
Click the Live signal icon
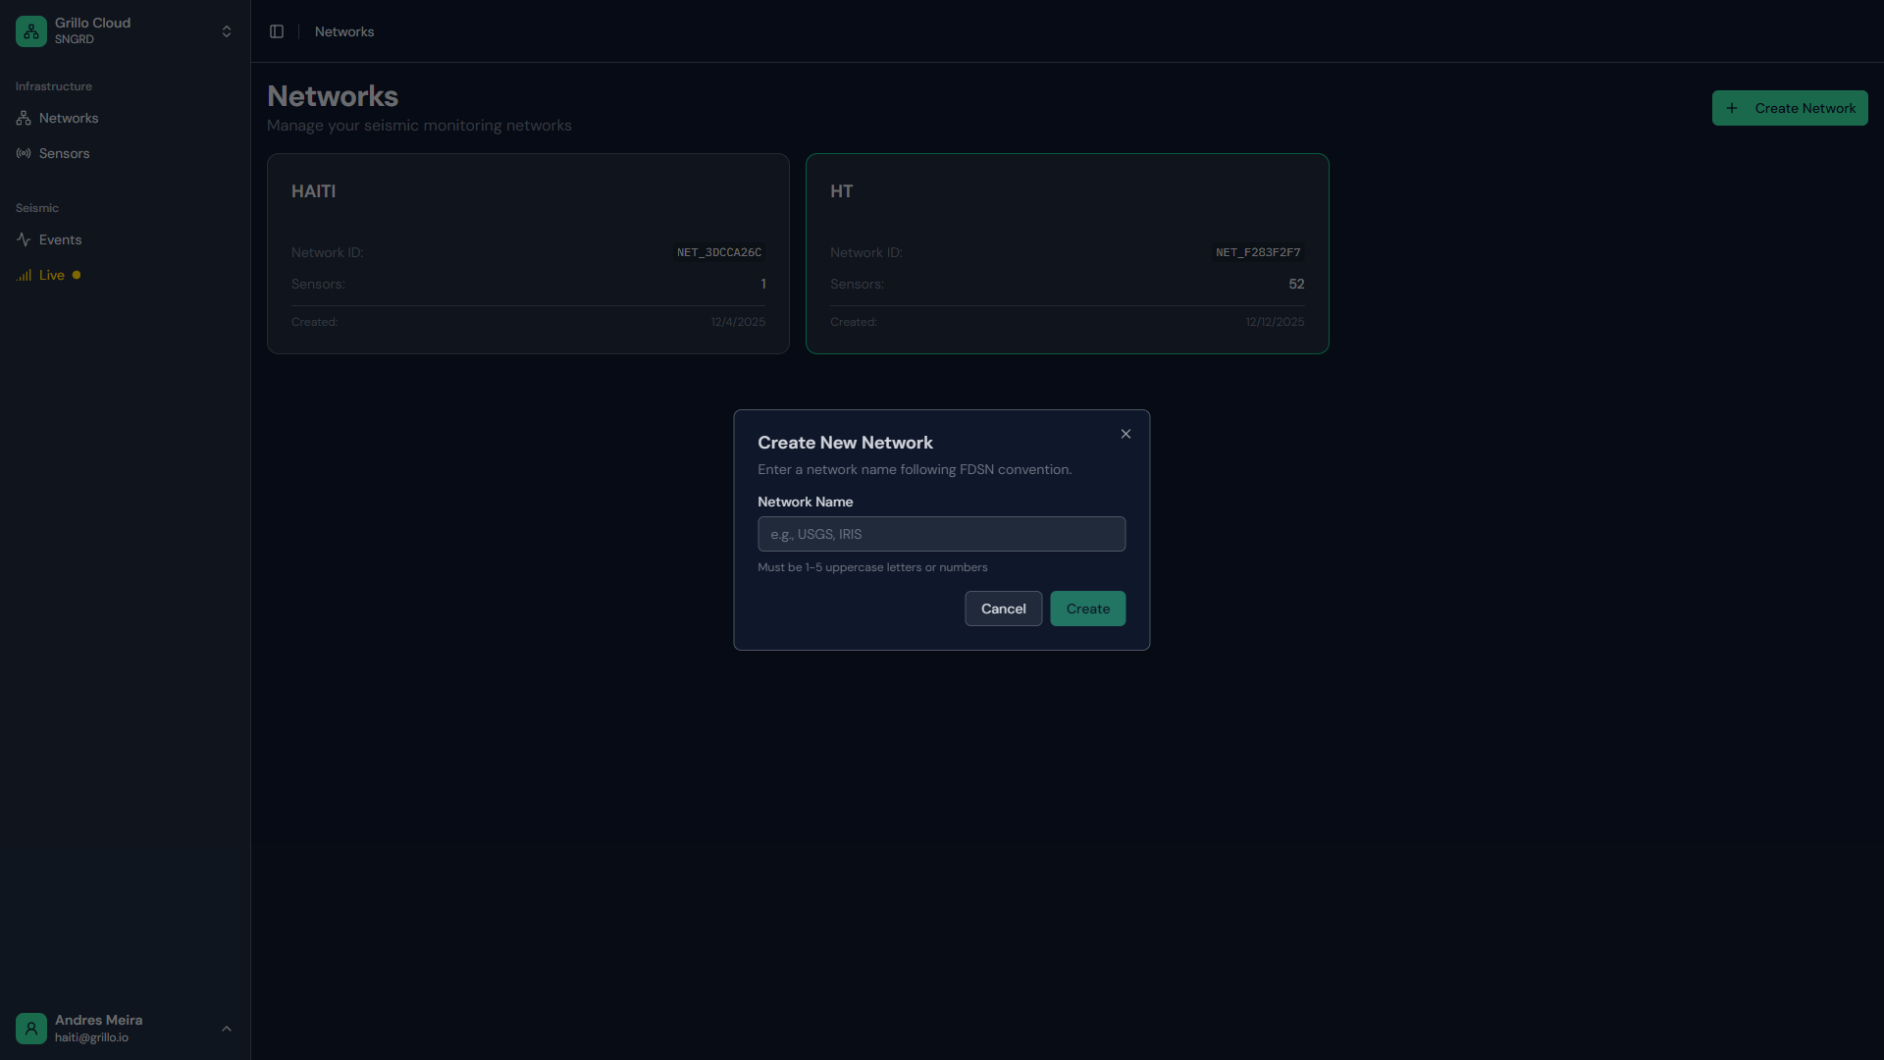click(24, 276)
